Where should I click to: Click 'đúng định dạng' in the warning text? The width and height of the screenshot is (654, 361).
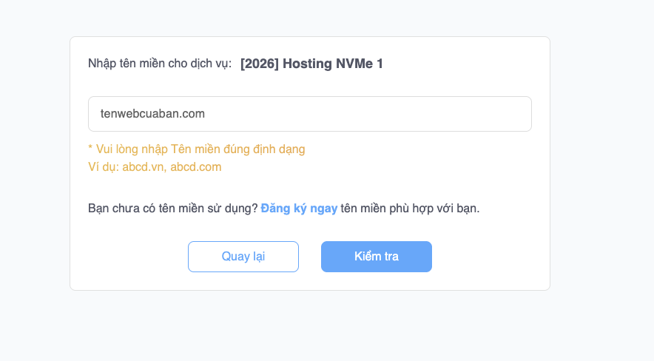click(x=268, y=149)
